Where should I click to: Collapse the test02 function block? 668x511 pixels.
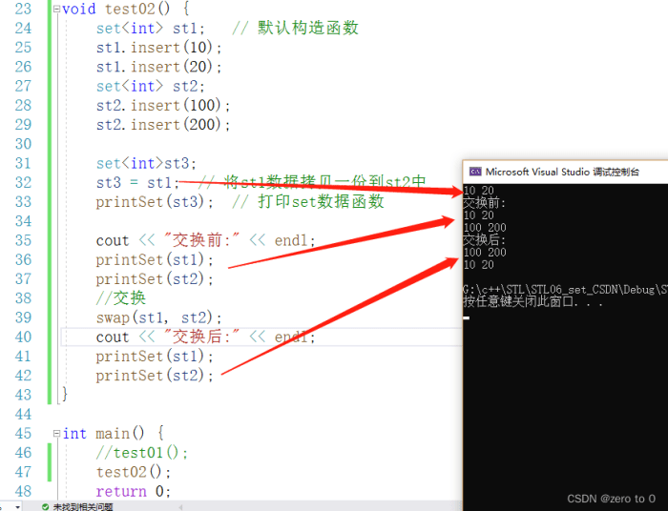point(55,9)
